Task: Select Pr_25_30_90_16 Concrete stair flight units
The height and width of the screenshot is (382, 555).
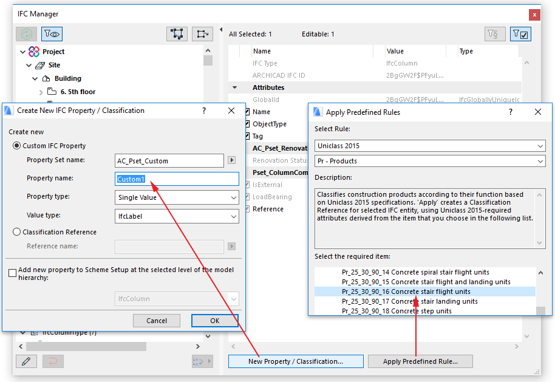Action: tap(406, 292)
